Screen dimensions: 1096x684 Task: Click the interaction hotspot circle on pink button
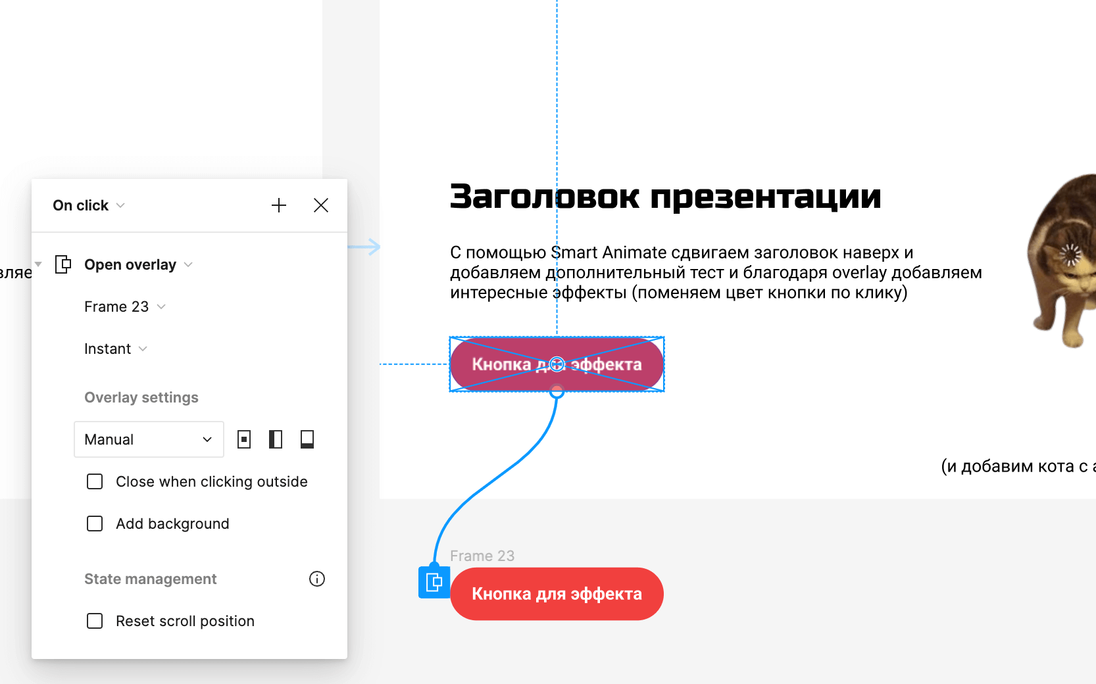click(557, 363)
